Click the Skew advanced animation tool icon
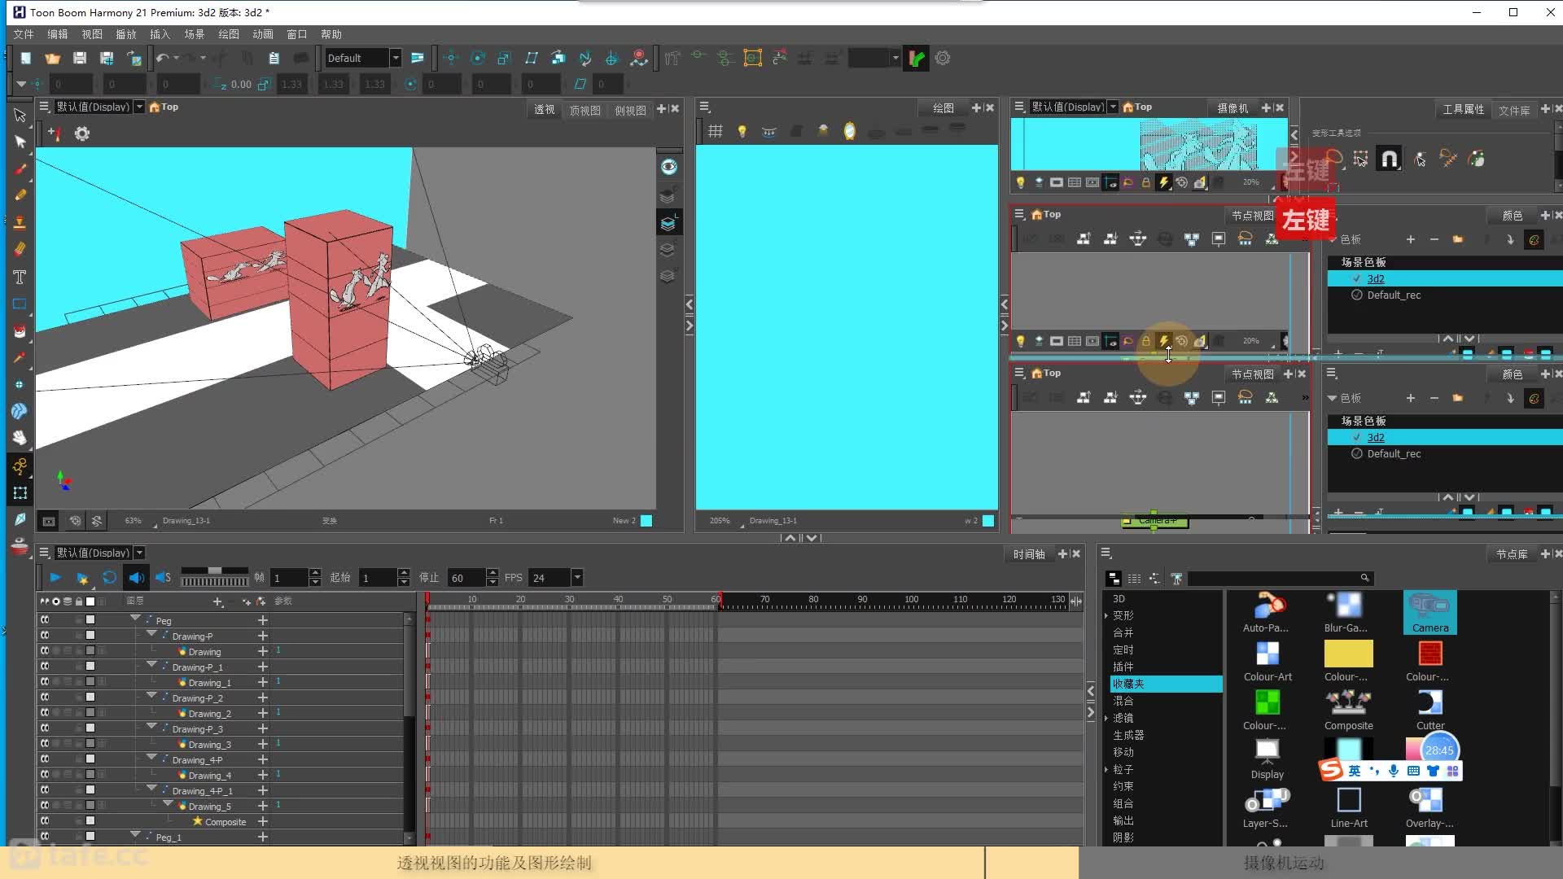This screenshot has width=1563, height=879. (532, 58)
